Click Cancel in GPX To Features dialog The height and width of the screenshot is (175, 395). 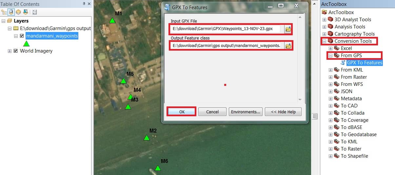[x=212, y=112]
